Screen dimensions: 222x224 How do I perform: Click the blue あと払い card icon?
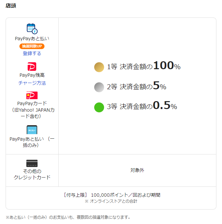32,129
